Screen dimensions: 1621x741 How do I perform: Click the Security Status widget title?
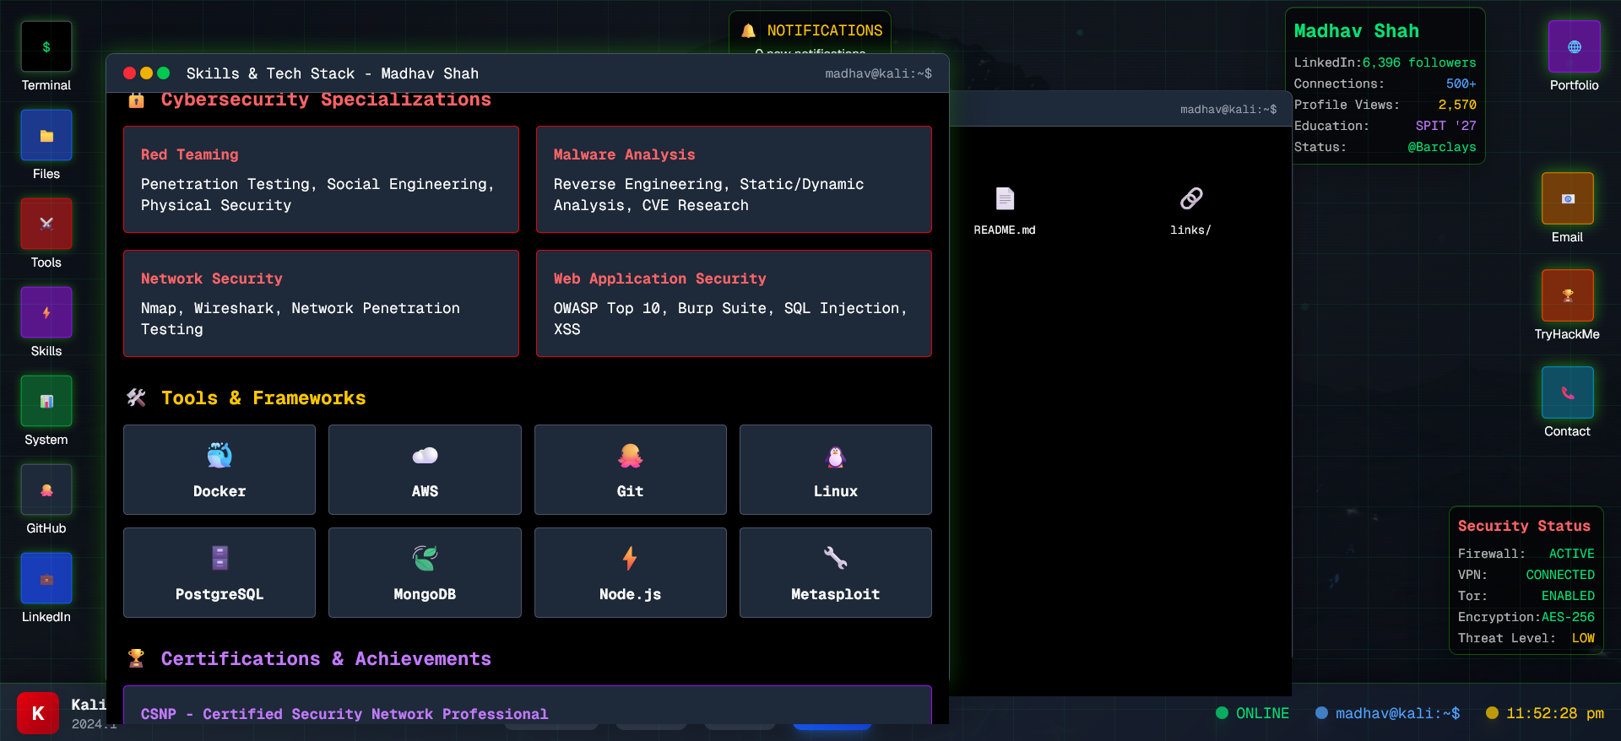(x=1524, y=526)
